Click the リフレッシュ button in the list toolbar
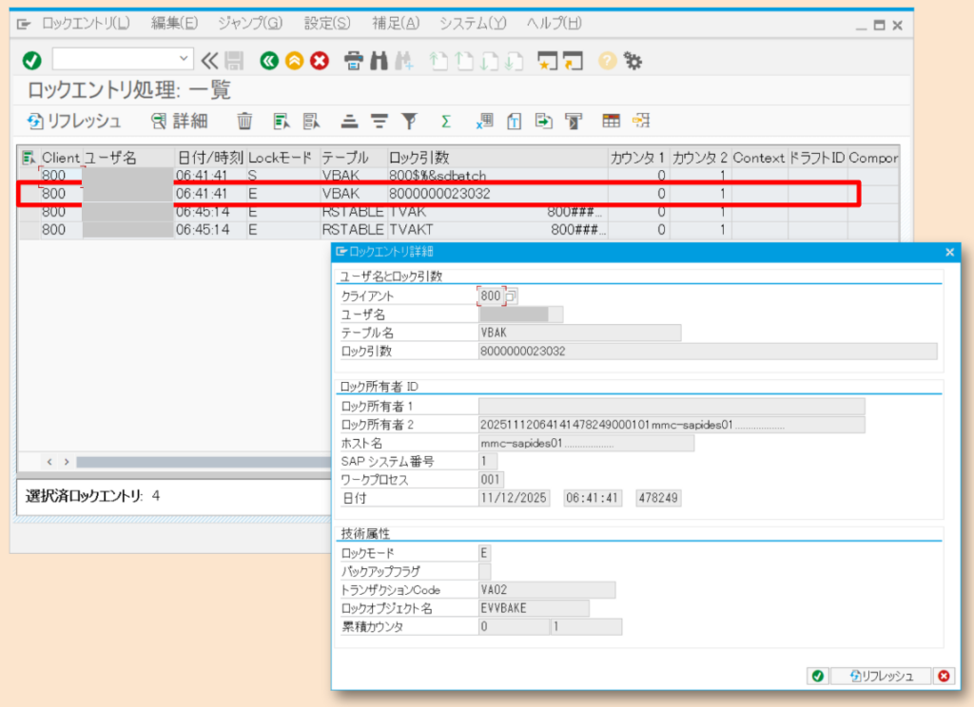974x707 pixels. (74, 121)
